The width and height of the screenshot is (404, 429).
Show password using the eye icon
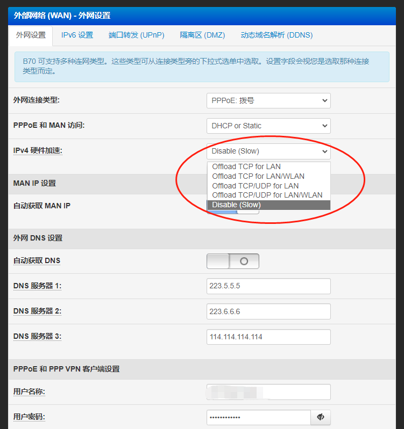click(321, 417)
